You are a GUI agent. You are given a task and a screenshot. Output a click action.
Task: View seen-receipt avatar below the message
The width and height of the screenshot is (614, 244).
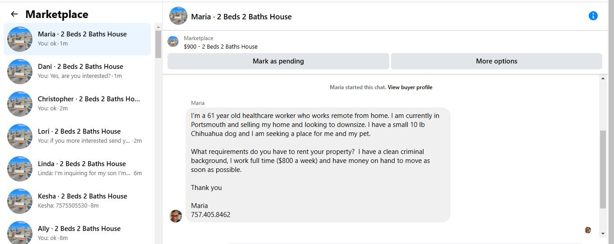coord(588,230)
